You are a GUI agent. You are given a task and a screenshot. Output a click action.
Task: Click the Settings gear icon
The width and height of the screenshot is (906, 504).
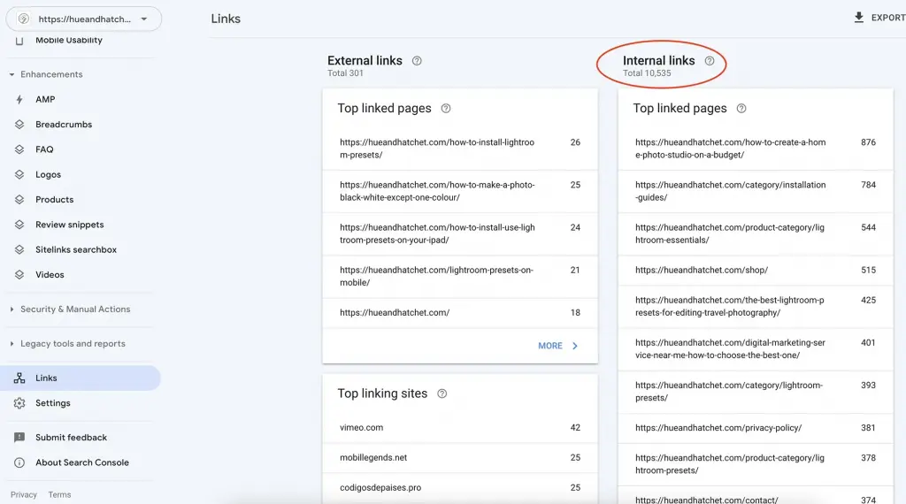pyautogui.click(x=19, y=403)
